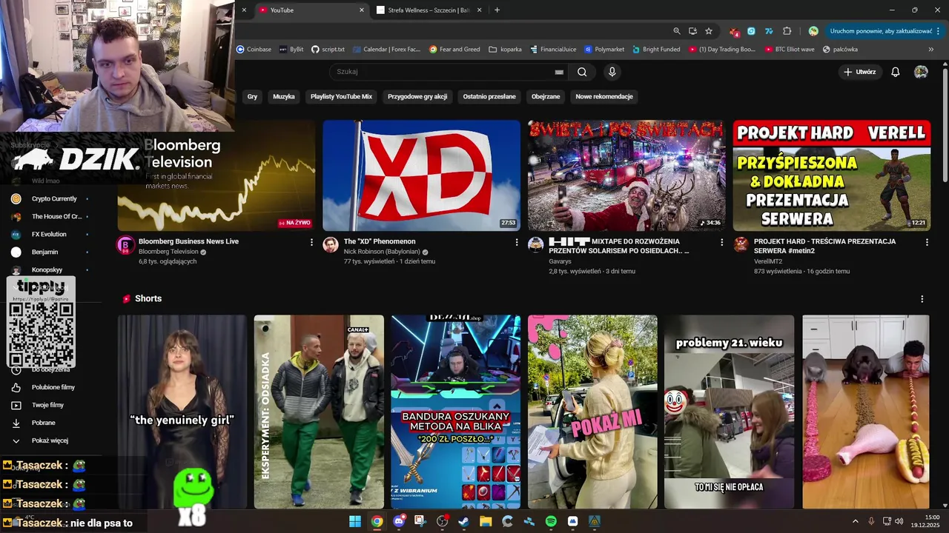The height and width of the screenshot is (533, 949).
Task: Open the Chrome three-dot menu
Action: coord(938,31)
